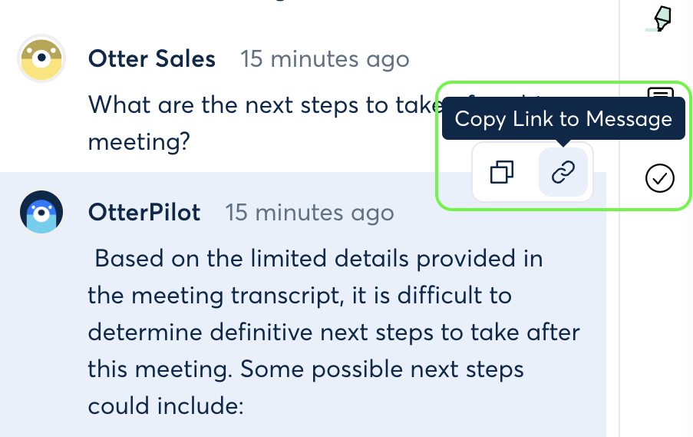This screenshot has width=693, height=437.
Task: Click the word "meeting?" in the question
Action: (139, 142)
